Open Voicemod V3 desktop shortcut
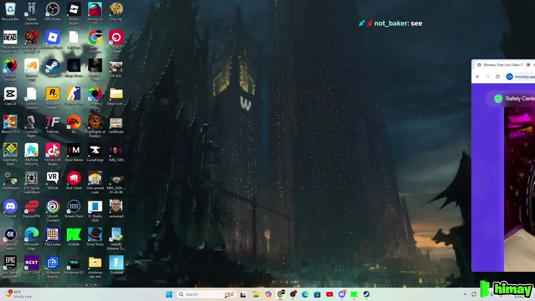Image resolution: width=535 pixels, height=301 pixels. point(74,265)
